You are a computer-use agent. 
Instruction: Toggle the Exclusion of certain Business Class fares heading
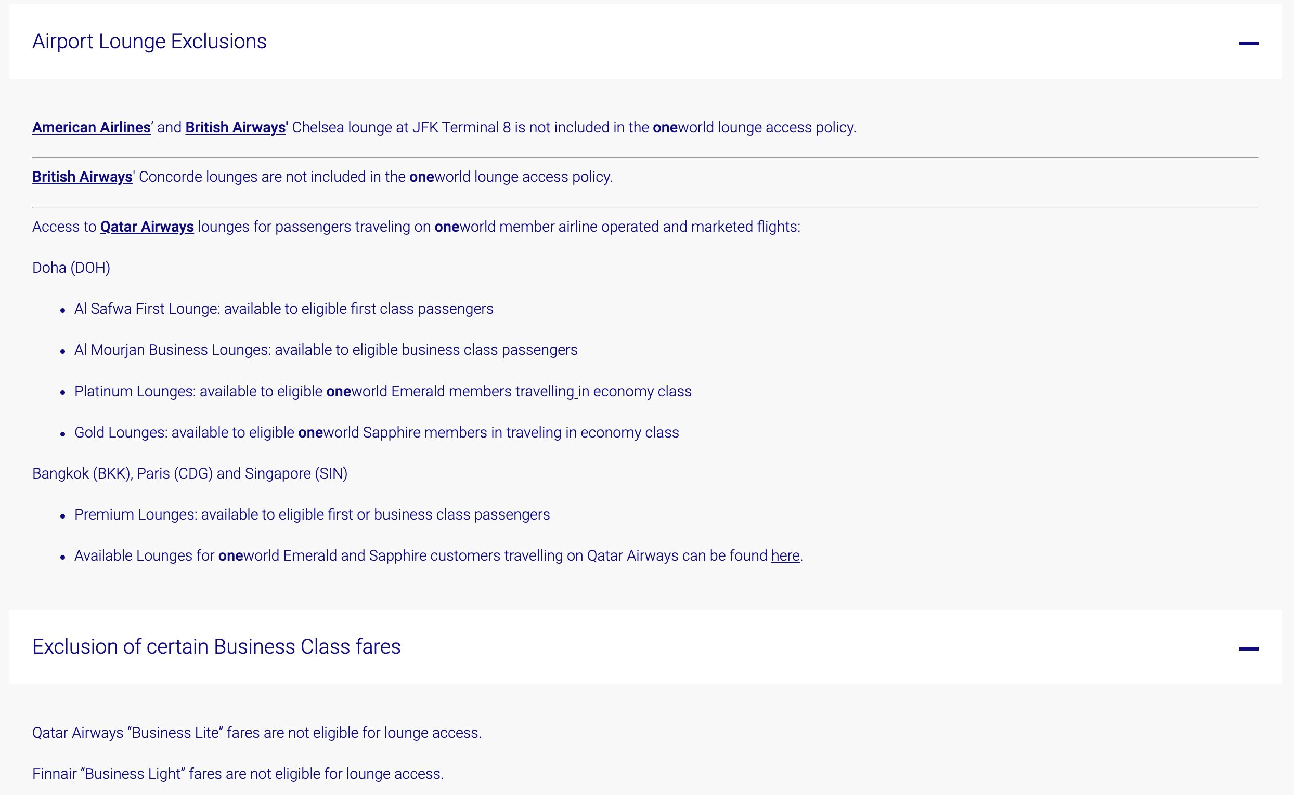216,647
